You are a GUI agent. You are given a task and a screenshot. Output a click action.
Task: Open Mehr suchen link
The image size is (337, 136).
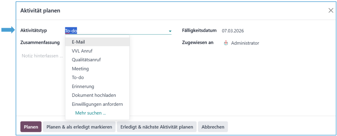click(x=90, y=113)
